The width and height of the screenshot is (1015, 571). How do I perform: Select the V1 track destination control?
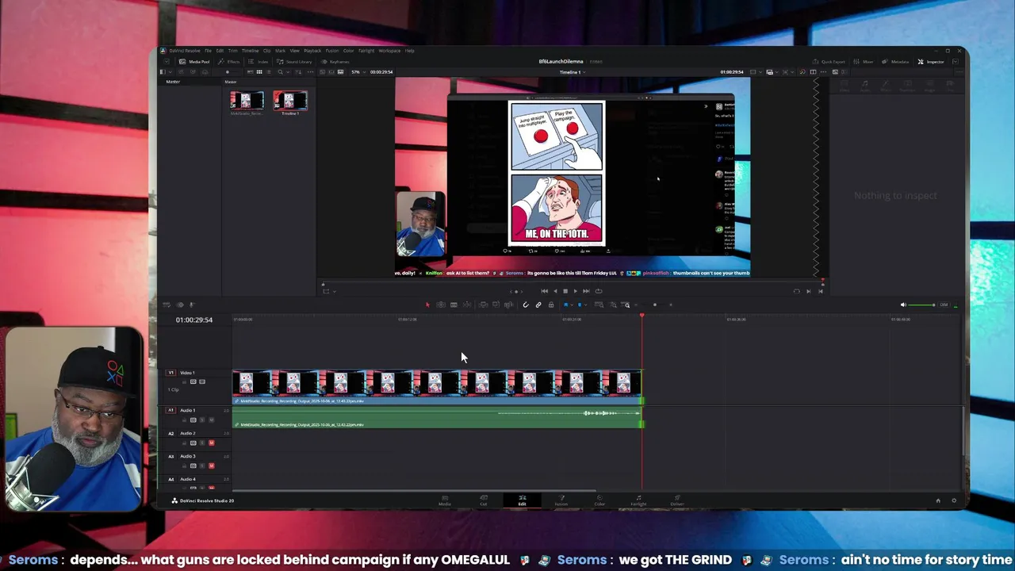[x=170, y=373]
